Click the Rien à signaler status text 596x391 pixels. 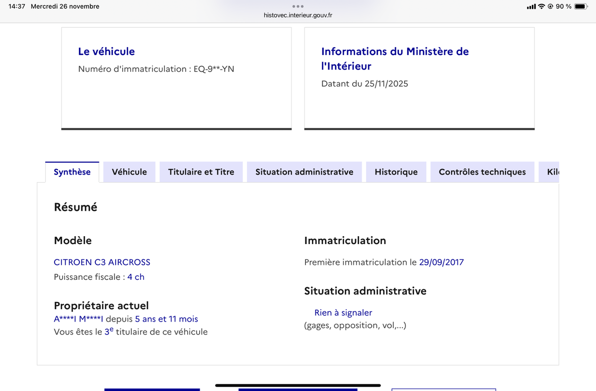pos(343,313)
